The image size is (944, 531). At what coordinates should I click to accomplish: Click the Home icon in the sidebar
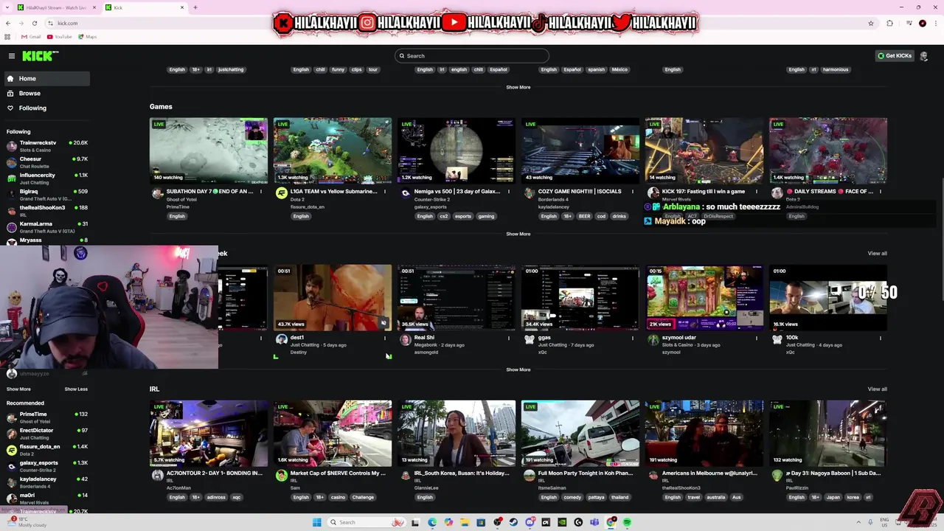(10, 78)
